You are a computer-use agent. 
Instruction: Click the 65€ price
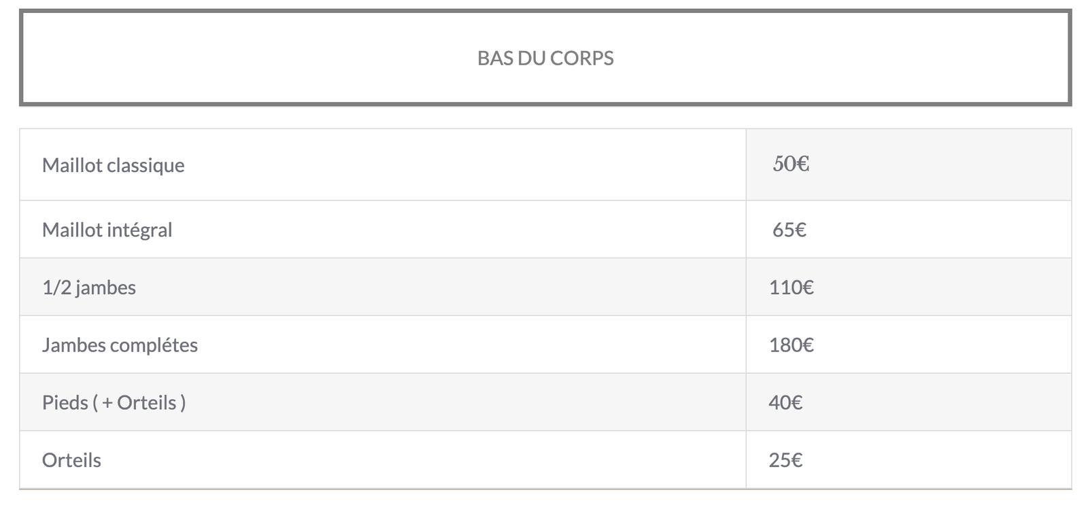click(x=789, y=230)
